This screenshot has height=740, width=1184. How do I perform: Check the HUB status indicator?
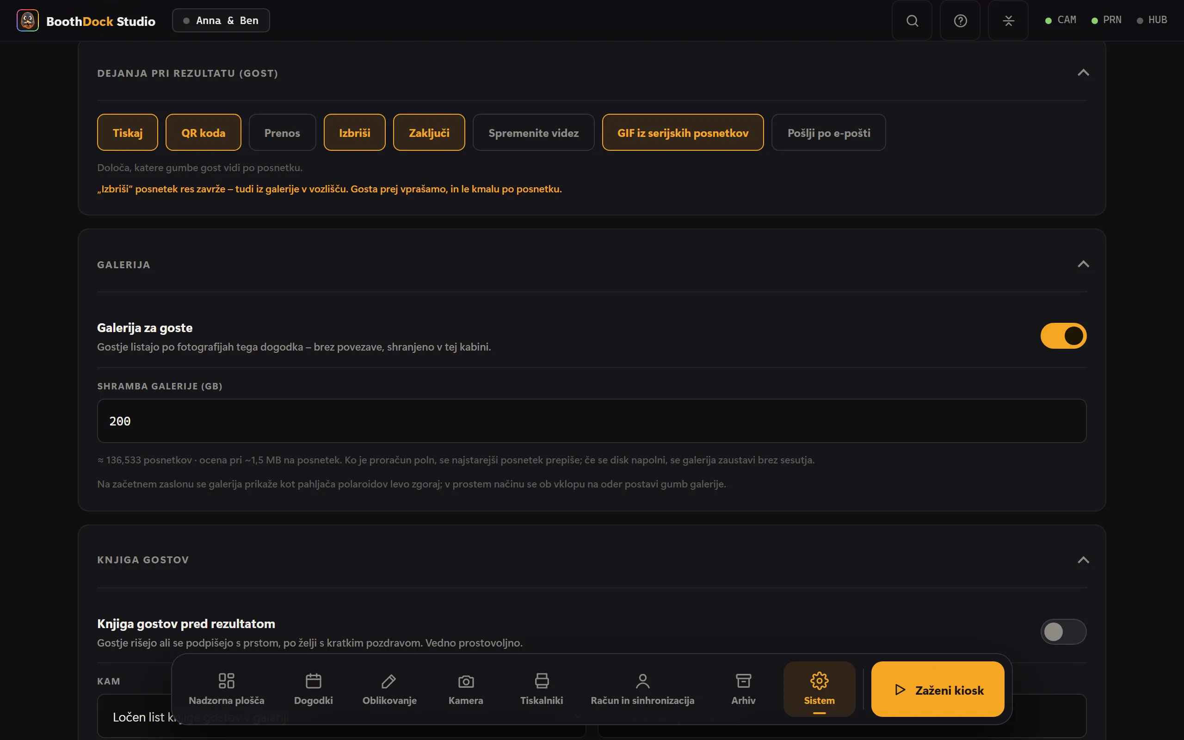point(1152,20)
